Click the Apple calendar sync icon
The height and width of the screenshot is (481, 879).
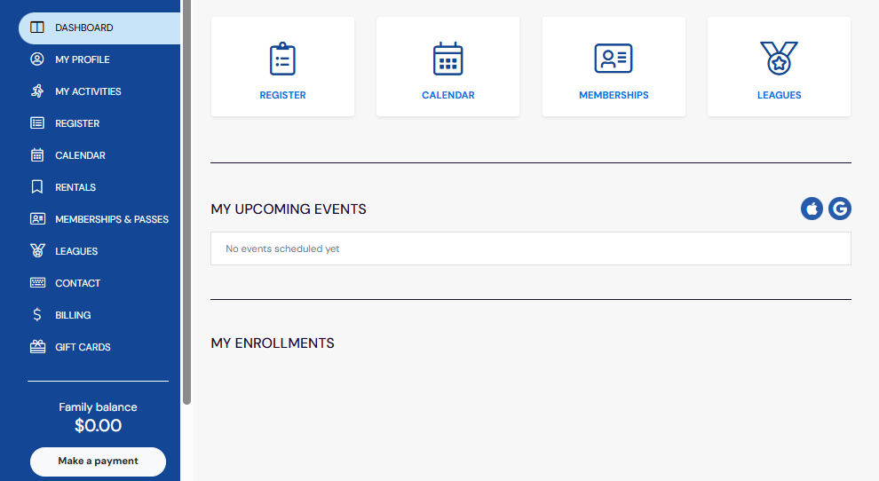812,209
